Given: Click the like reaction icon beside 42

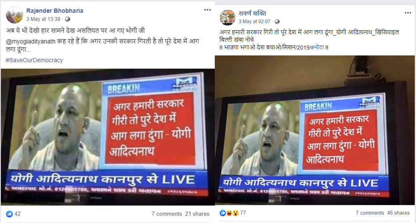Looking at the screenshot, I should [x=9, y=214].
